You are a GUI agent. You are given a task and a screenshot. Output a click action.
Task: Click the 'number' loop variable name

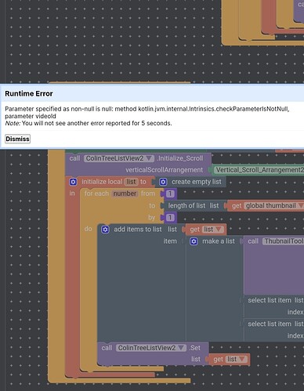tap(125, 194)
